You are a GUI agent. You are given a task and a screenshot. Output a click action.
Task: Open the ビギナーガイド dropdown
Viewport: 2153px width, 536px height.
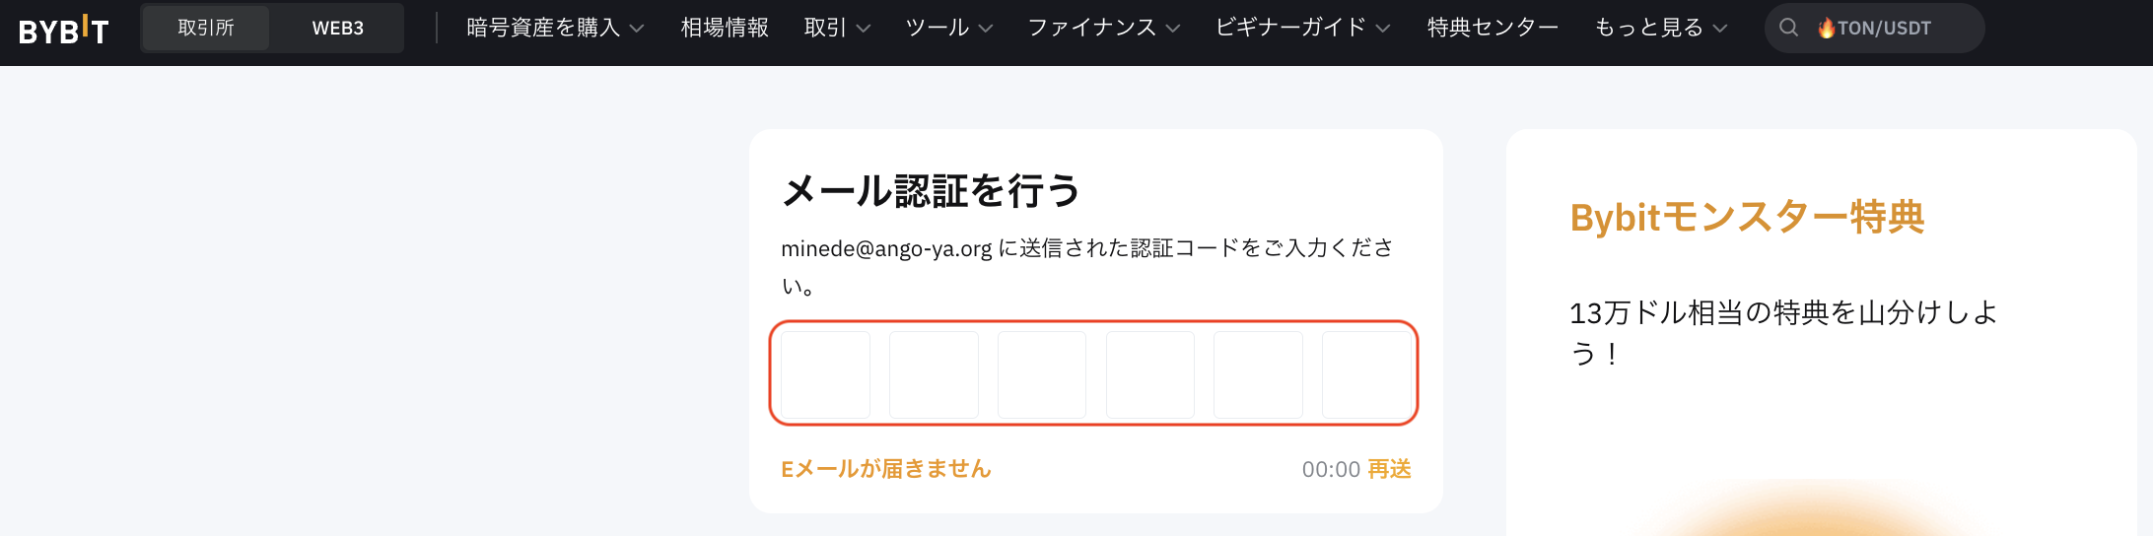1302,28
